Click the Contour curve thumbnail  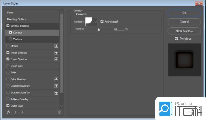tap(90, 22)
